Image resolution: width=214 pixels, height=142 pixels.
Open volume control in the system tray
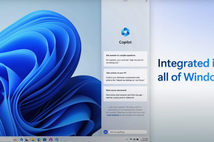(x=134, y=140)
